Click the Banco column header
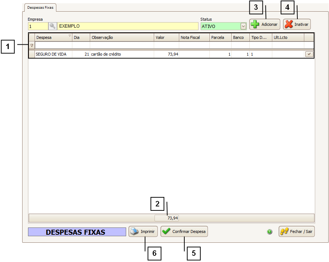Screen dimensions: 329x262 (x=240, y=37)
